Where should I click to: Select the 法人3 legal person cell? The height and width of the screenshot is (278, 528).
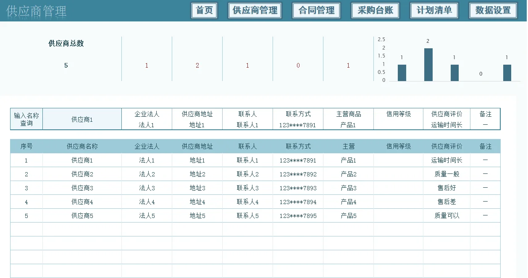pyautogui.click(x=147, y=188)
